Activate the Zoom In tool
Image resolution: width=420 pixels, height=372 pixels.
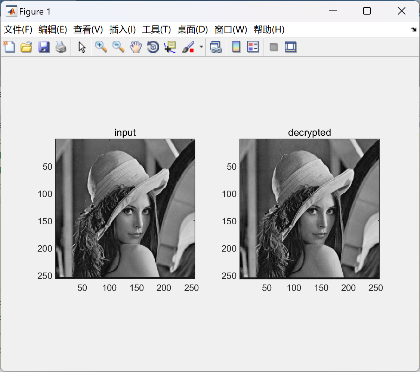pos(101,47)
